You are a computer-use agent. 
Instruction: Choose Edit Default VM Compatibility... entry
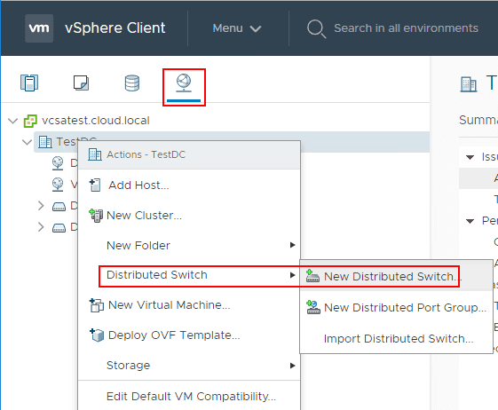(189, 397)
